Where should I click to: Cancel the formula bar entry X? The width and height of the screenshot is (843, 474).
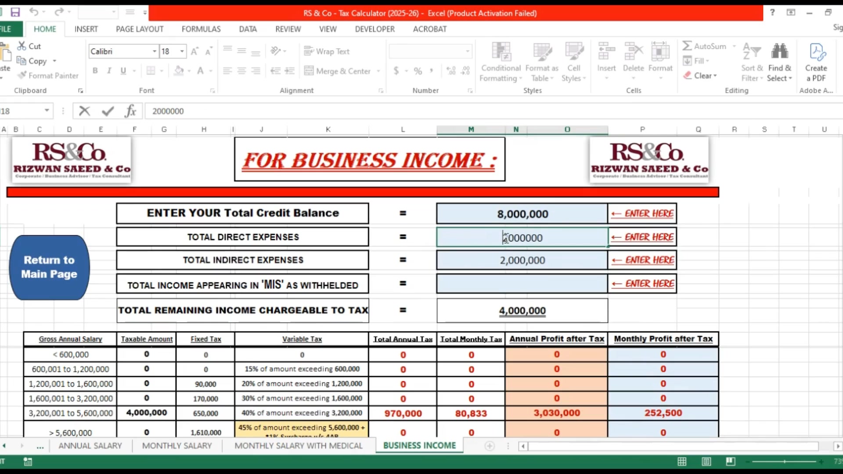pyautogui.click(x=84, y=111)
